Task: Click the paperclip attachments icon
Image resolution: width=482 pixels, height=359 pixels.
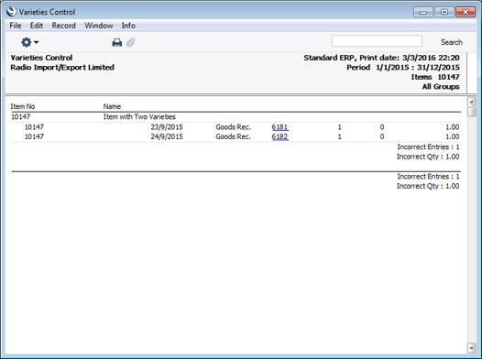Action: pos(131,42)
